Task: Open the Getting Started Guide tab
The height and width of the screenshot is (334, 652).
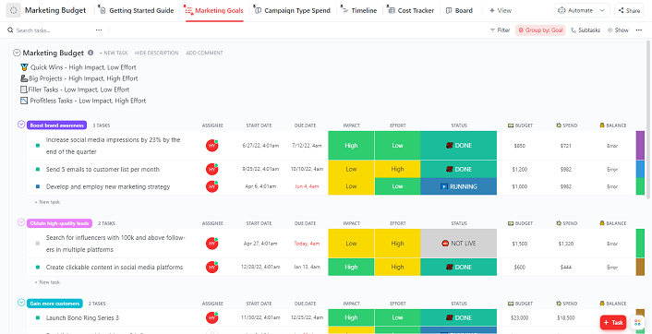Action: (x=137, y=10)
